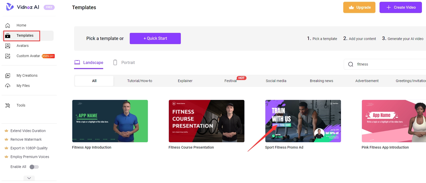The width and height of the screenshot is (426, 183).
Task: Click the Upgrade button
Action: point(359,7)
